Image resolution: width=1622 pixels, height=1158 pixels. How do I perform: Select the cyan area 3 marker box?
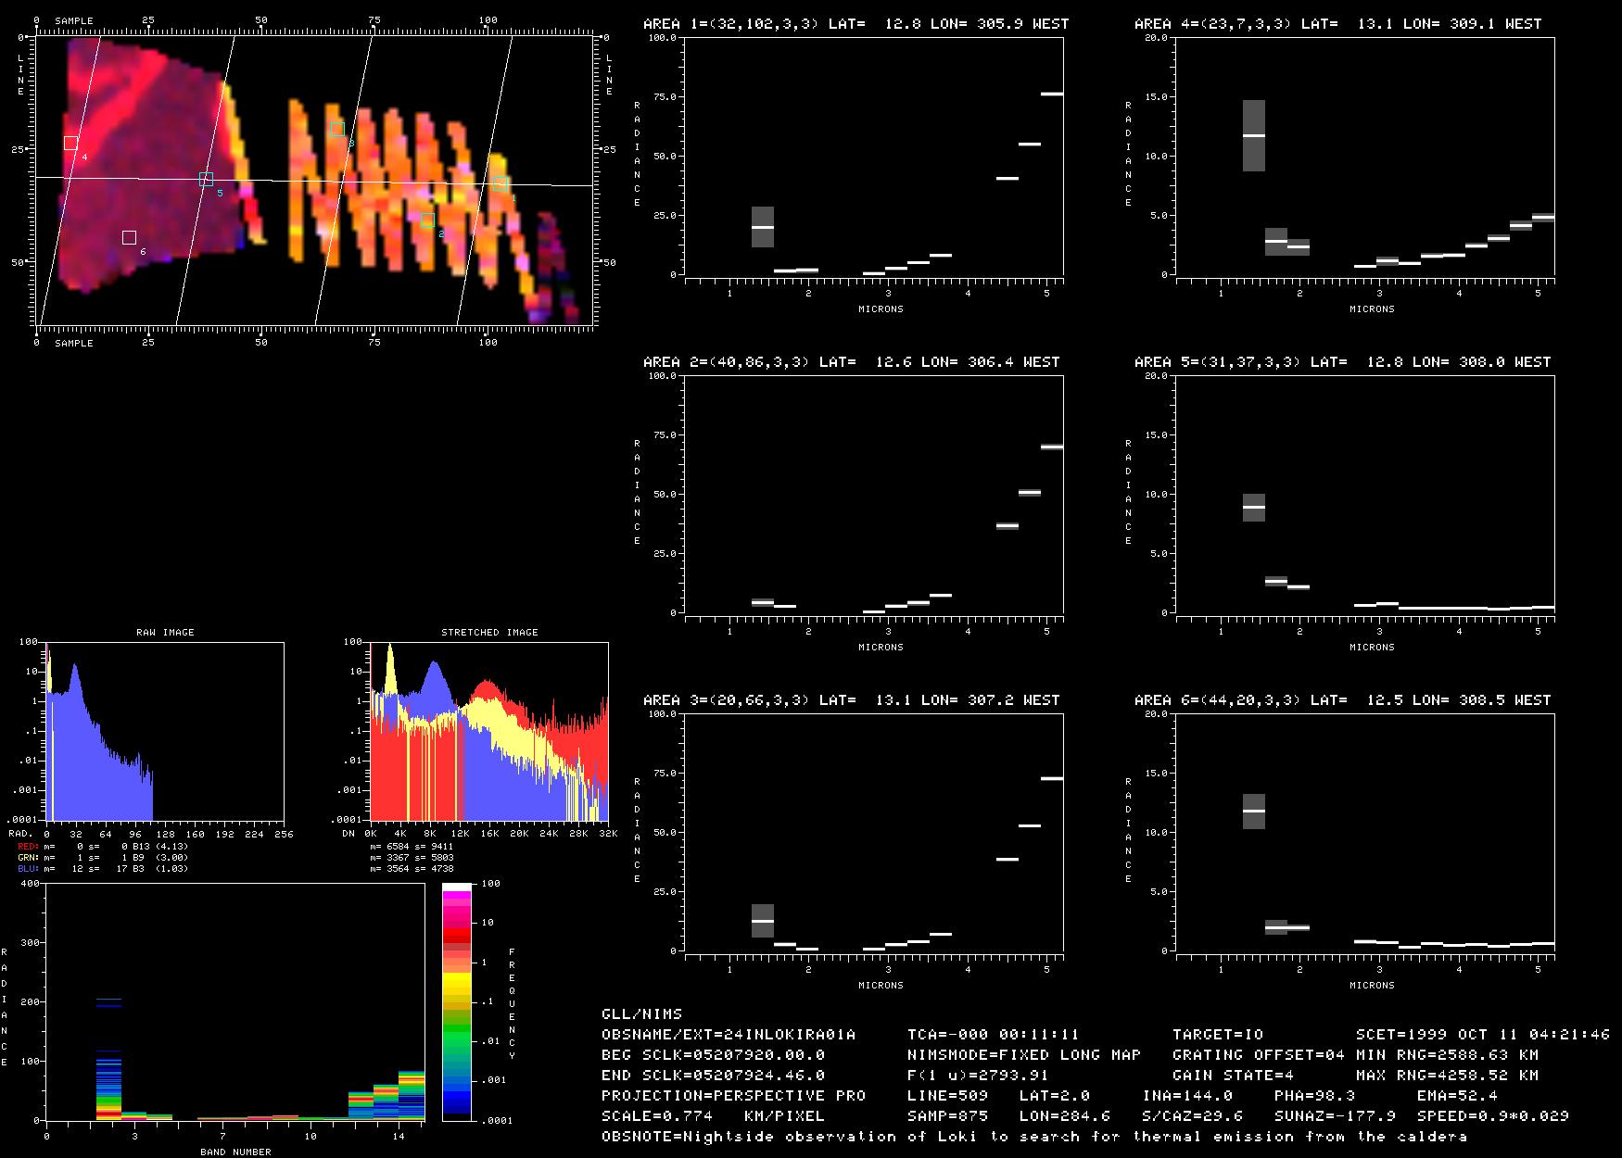tap(337, 130)
